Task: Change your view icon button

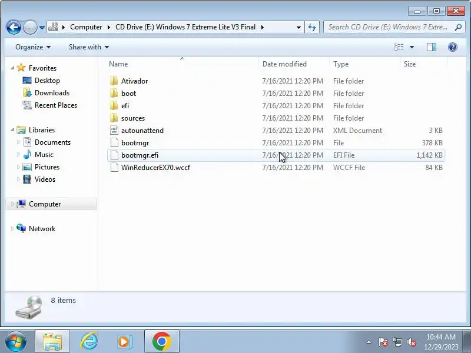Action: [399, 47]
